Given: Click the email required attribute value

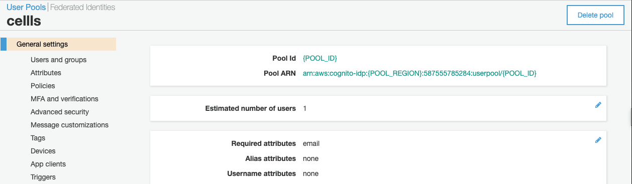Looking at the screenshot, I should (311, 143).
